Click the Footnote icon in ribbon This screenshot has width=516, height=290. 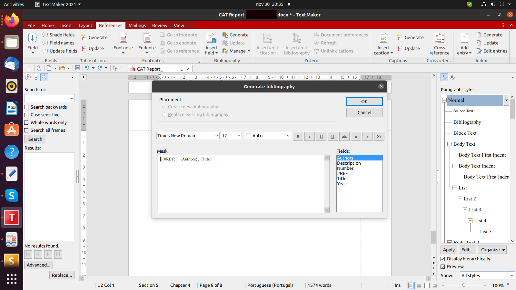[123, 38]
